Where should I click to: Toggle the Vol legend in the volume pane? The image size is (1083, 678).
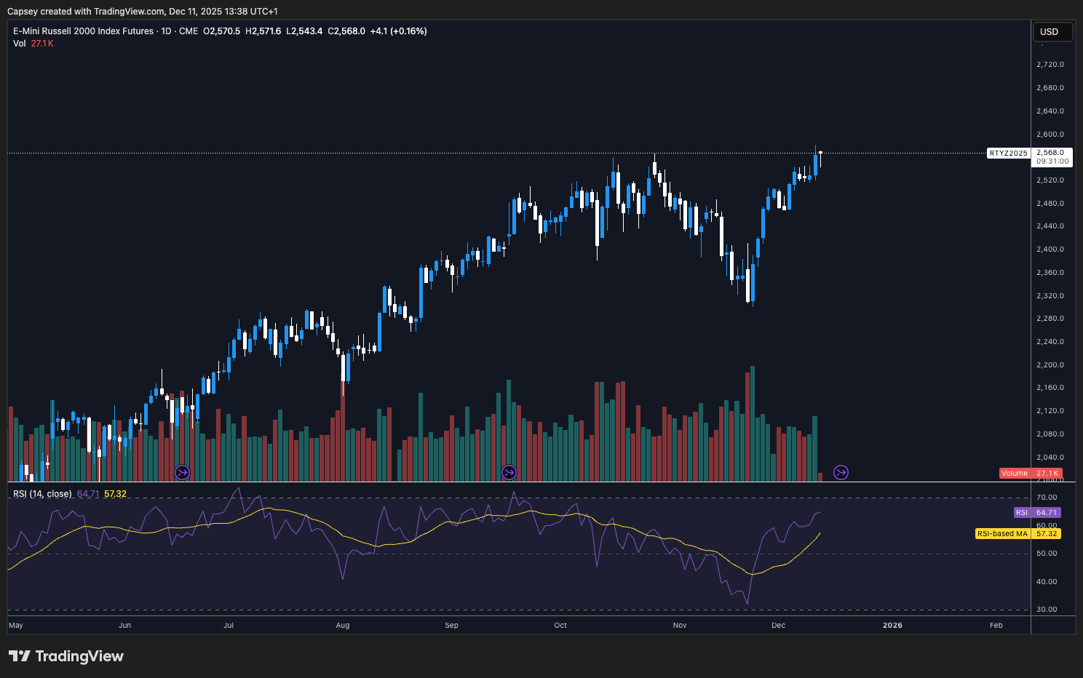(x=19, y=43)
